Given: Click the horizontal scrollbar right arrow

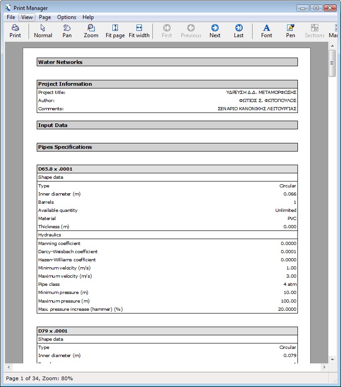Looking at the screenshot, I should click(324, 367).
